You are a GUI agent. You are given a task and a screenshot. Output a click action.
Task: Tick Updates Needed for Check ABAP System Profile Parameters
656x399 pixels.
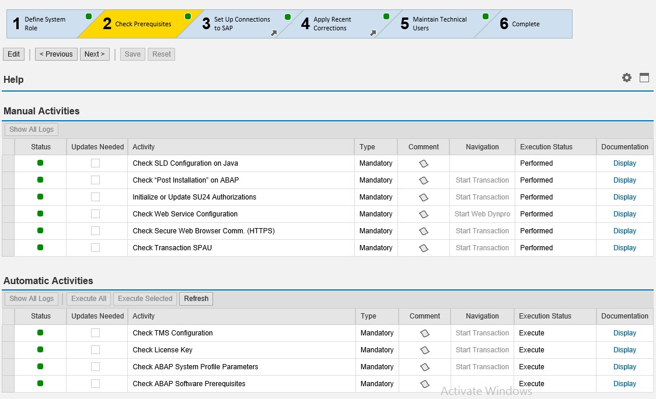click(95, 366)
